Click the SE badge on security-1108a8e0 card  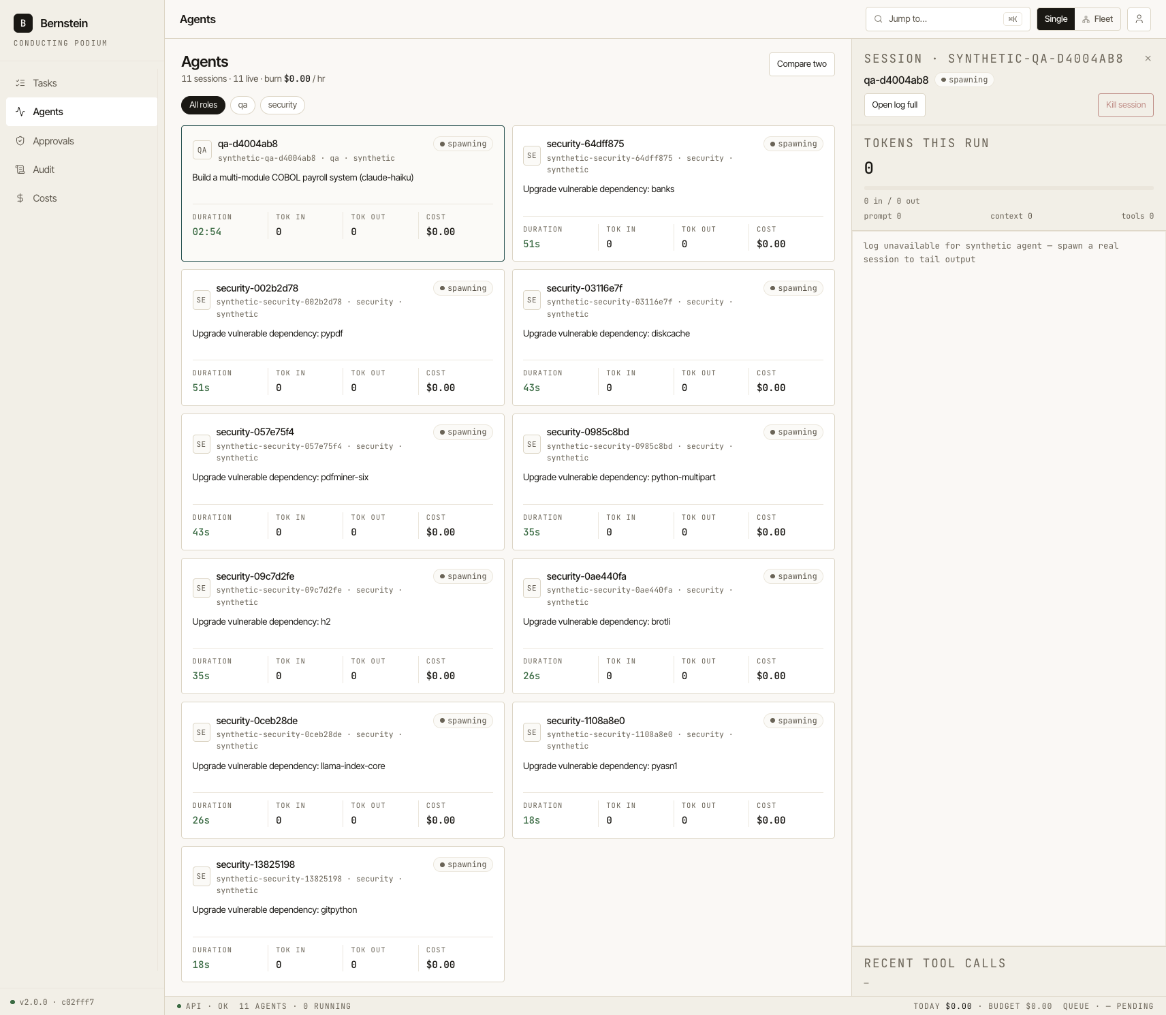click(x=532, y=732)
